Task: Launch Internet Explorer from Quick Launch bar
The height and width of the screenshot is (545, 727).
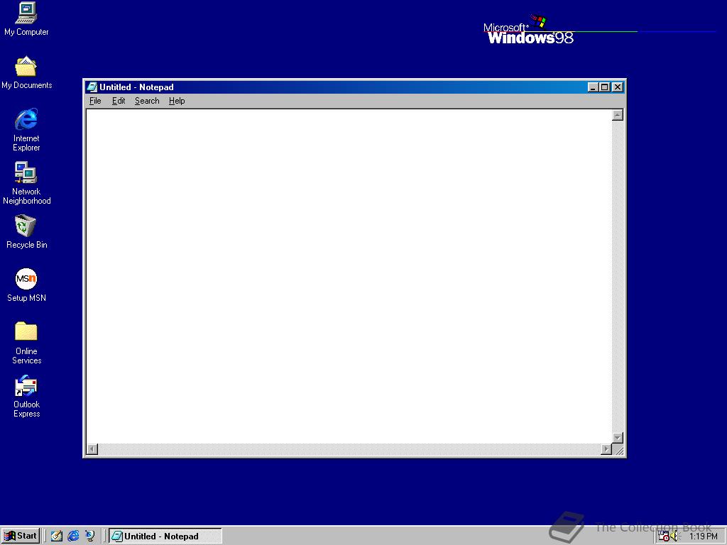Action: click(73, 536)
